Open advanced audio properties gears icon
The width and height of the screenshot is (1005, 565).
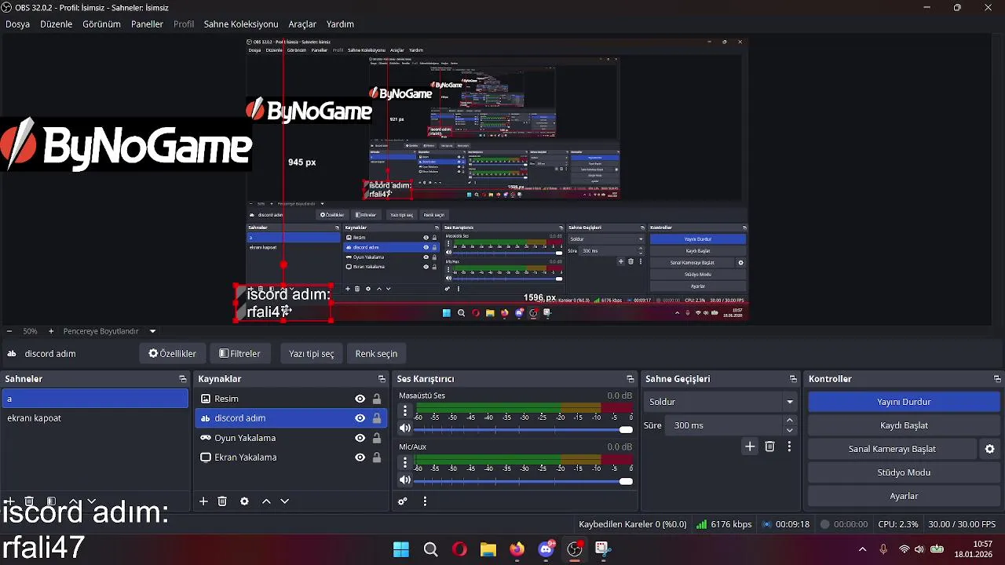[x=403, y=501]
